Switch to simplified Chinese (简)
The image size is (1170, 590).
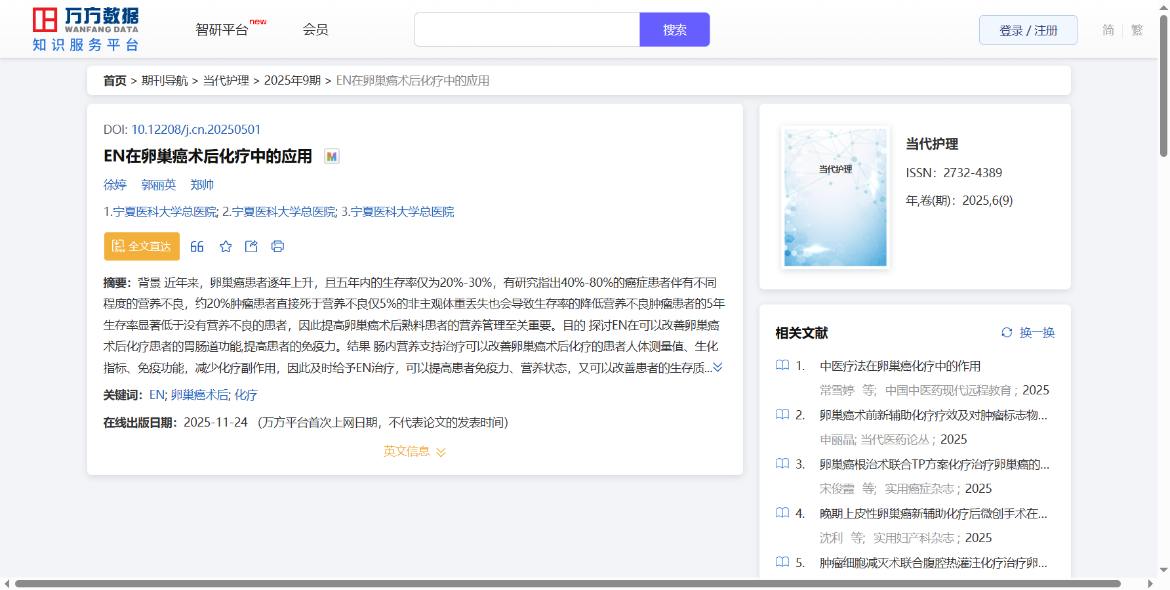1108,30
